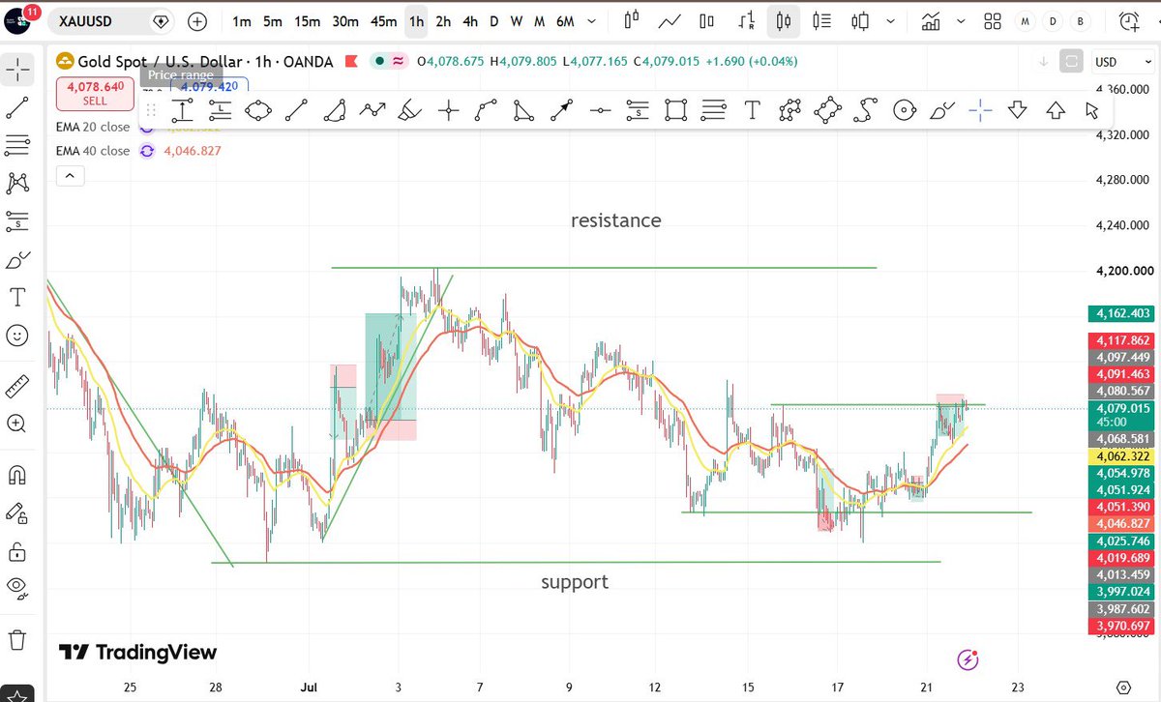The width and height of the screenshot is (1161, 702).
Task: Select the rotated rectangle tool in floating toolbar
Action: 828,111
